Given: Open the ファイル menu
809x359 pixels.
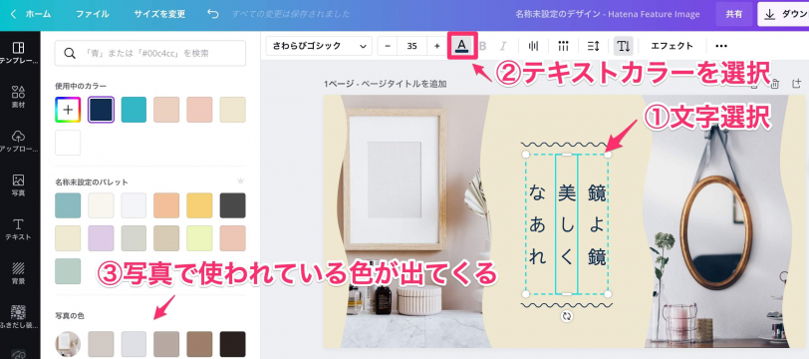Looking at the screenshot, I should pos(93,14).
